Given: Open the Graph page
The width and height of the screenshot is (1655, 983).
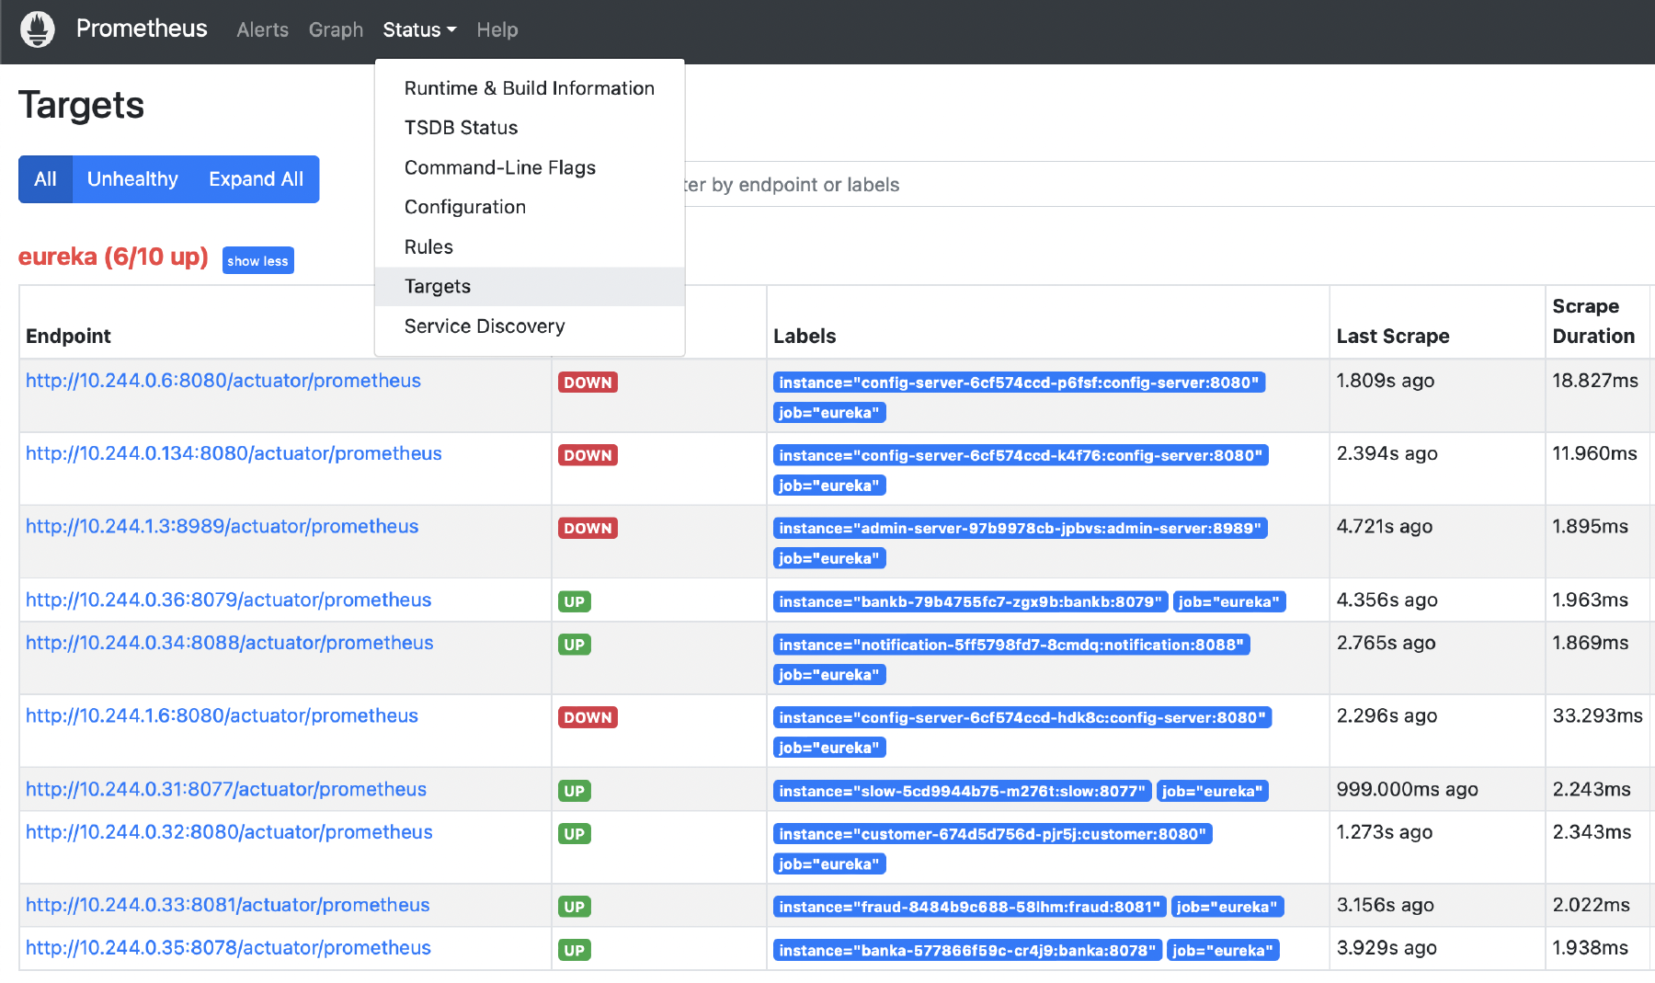Looking at the screenshot, I should pyautogui.click(x=336, y=29).
